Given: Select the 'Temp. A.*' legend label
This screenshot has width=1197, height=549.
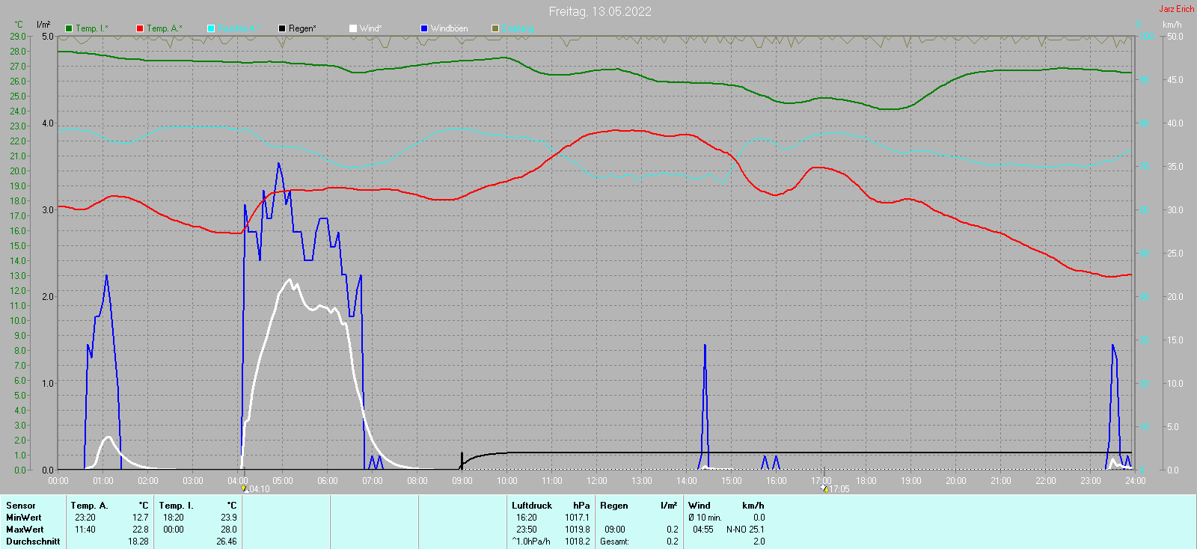Looking at the screenshot, I should tap(164, 28).
